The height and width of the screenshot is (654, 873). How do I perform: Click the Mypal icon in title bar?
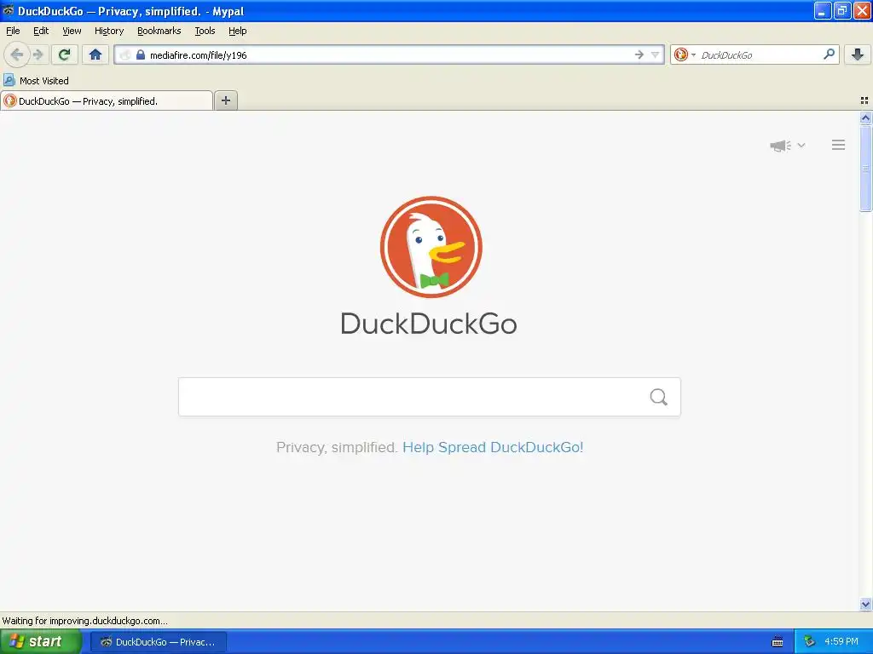point(9,10)
